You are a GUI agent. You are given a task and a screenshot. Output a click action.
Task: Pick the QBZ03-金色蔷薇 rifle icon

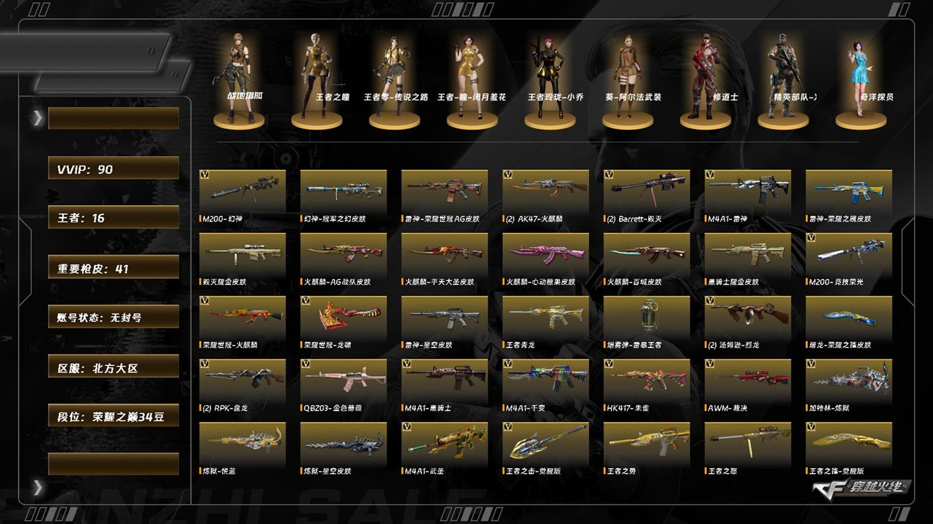(343, 380)
